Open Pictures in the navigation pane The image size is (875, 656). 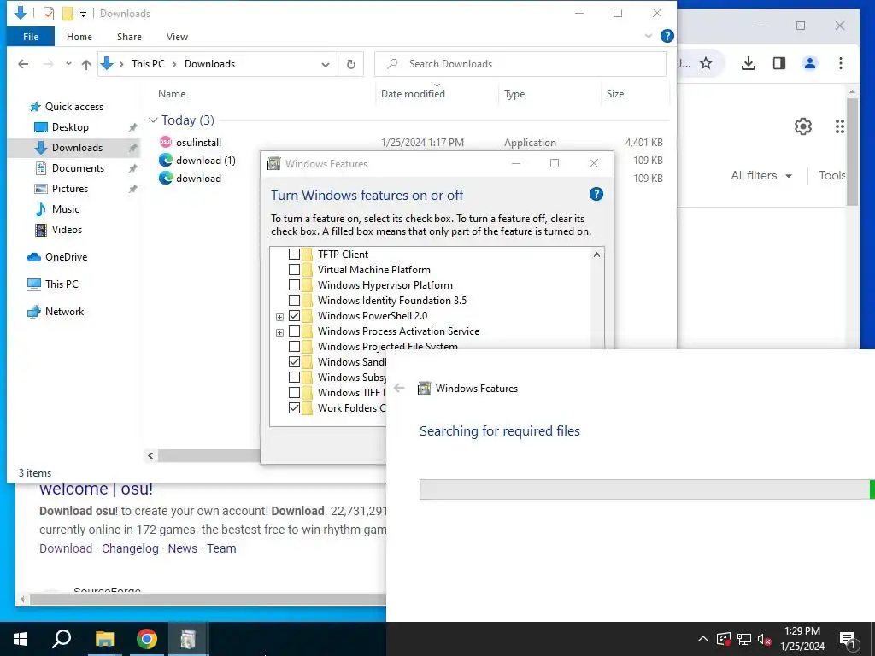pos(70,189)
